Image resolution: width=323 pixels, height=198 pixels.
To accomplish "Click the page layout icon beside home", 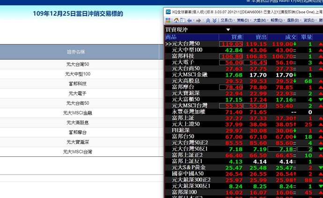I will [183, 21].
